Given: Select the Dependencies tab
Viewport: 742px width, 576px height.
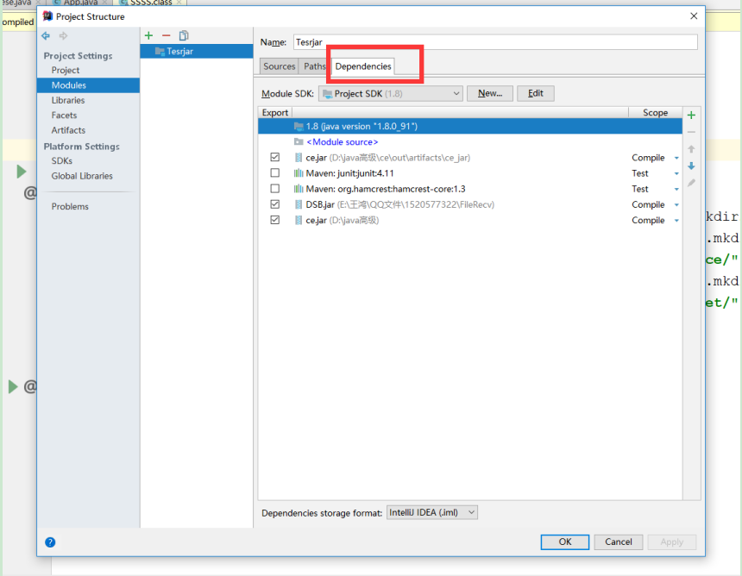Looking at the screenshot, I should point(363,66).
